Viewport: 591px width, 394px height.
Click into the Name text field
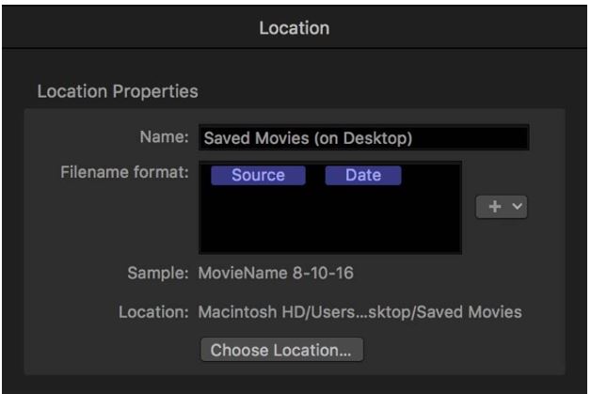[362, 138]
